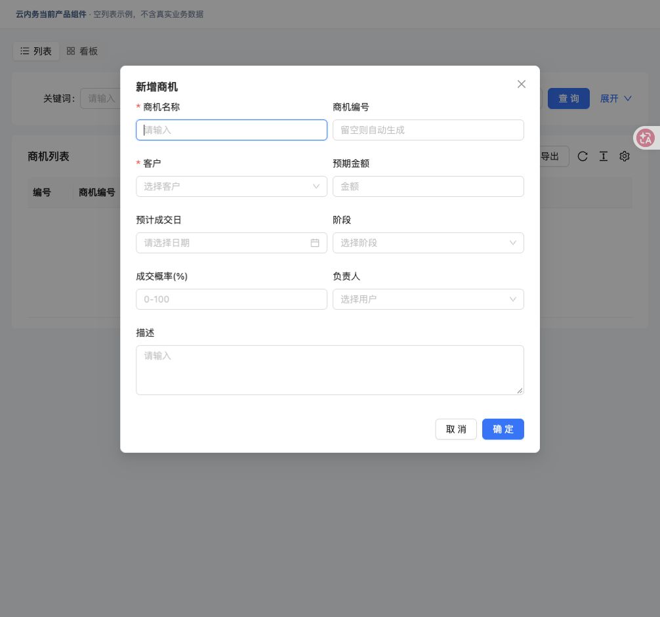Screen dimensions: 660x617
Task: Switch to 列表 view tab
Action: 36,51
